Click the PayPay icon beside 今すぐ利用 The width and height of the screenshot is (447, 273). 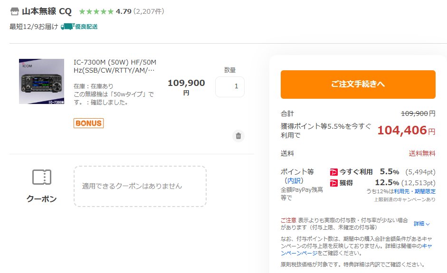click(333, 172)
